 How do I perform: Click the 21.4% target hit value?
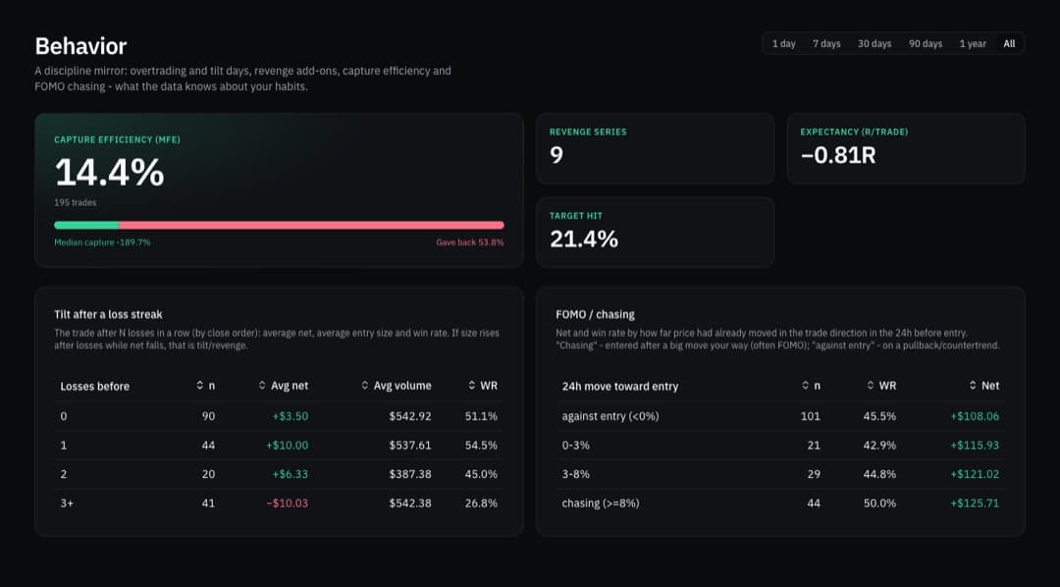[584, 240]
